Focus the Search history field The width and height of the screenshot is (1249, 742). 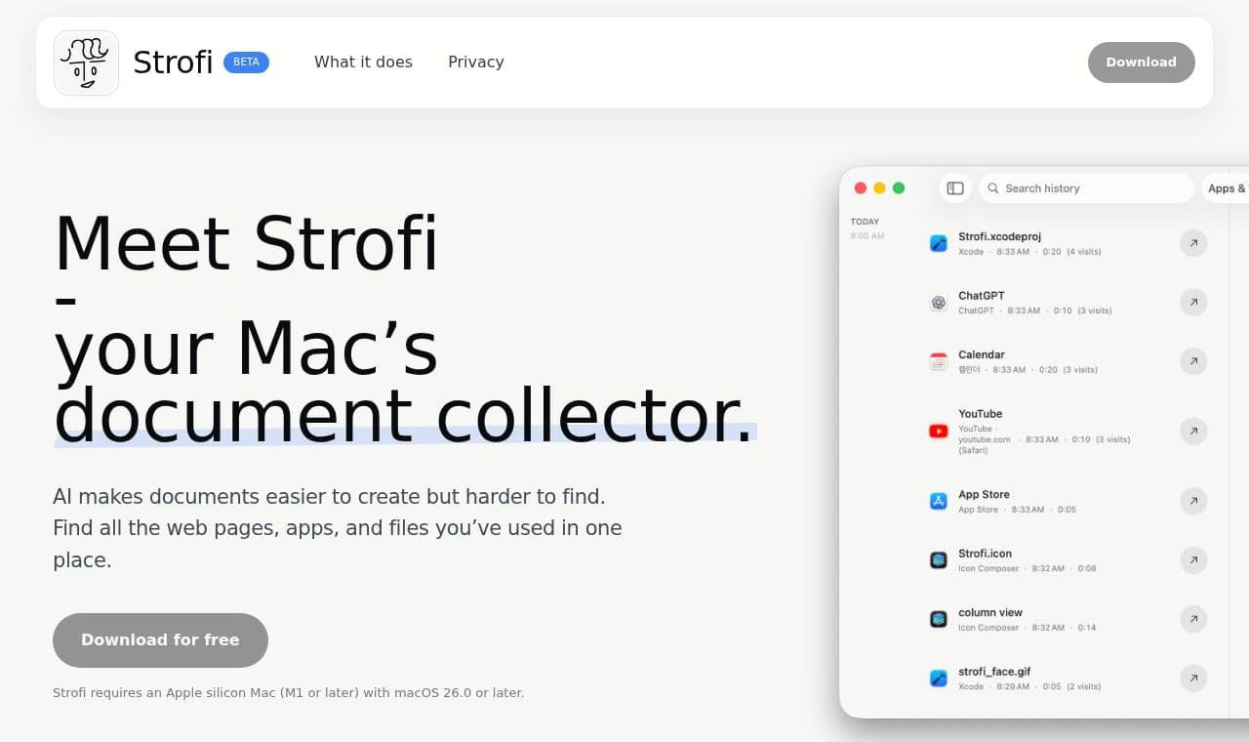point(1086,188)
